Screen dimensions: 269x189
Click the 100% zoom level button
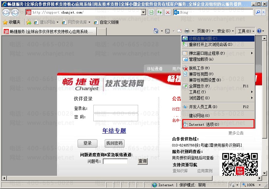(248, 185)
